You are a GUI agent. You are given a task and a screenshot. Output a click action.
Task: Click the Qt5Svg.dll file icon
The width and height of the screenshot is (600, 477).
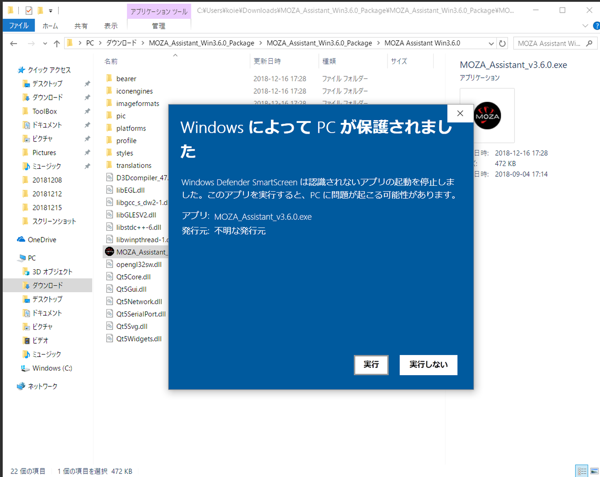(109, 326)
